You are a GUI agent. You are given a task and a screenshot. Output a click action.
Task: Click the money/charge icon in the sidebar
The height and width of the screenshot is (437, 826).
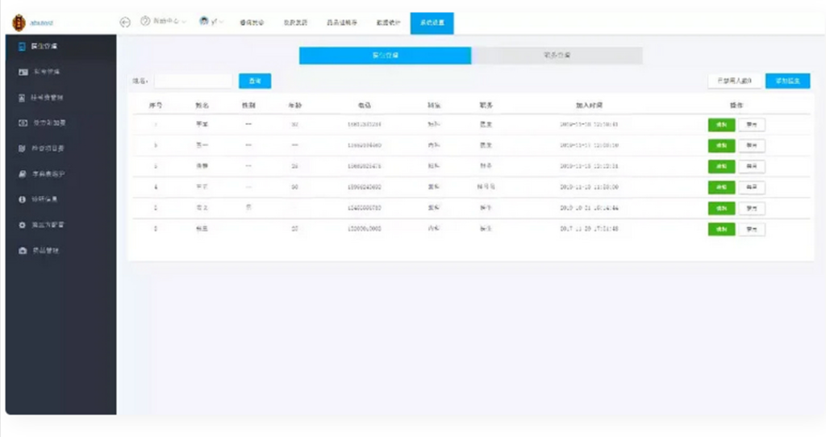point(23,123)
